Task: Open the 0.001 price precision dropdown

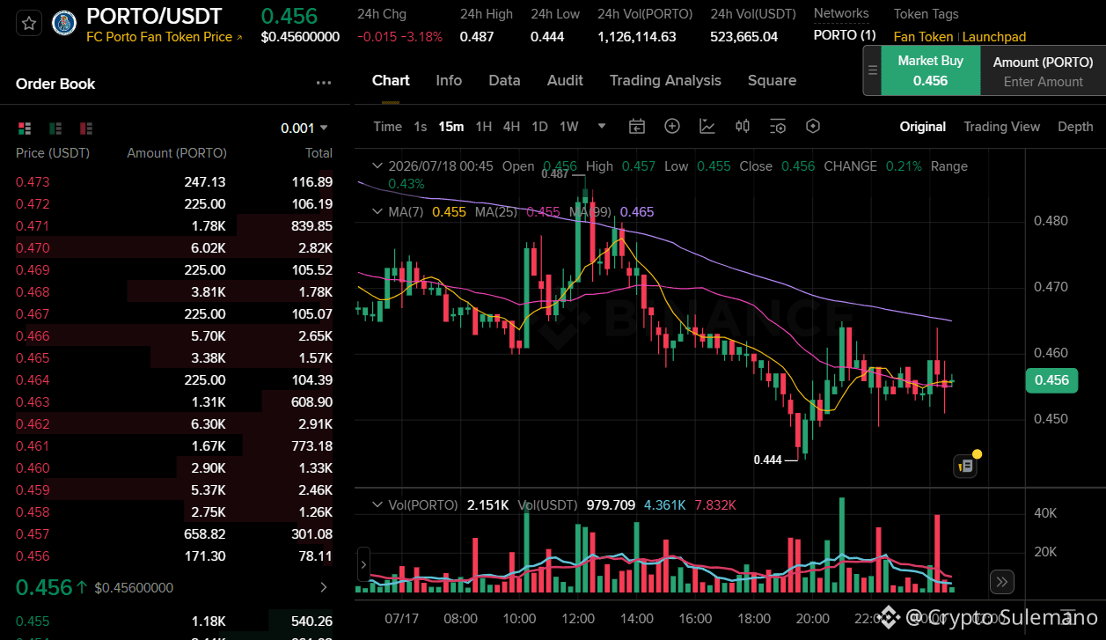Action: pyautogui.click(x=304, y=128)
